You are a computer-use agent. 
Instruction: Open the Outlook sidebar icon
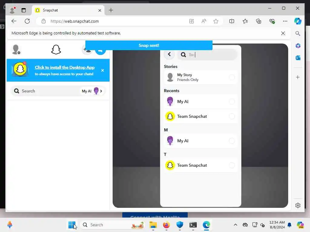[298, 58]
